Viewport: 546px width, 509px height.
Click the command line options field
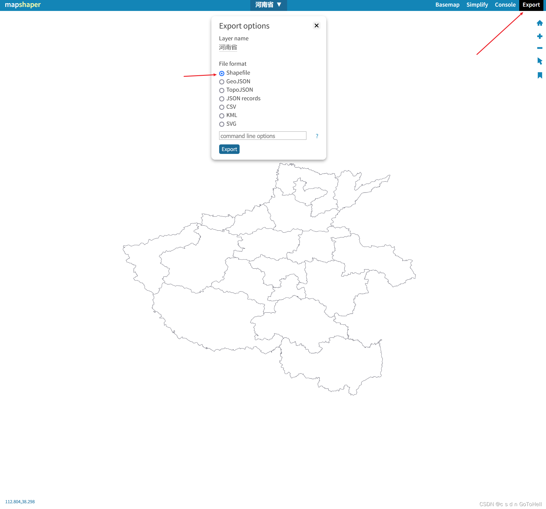(262, 135)
